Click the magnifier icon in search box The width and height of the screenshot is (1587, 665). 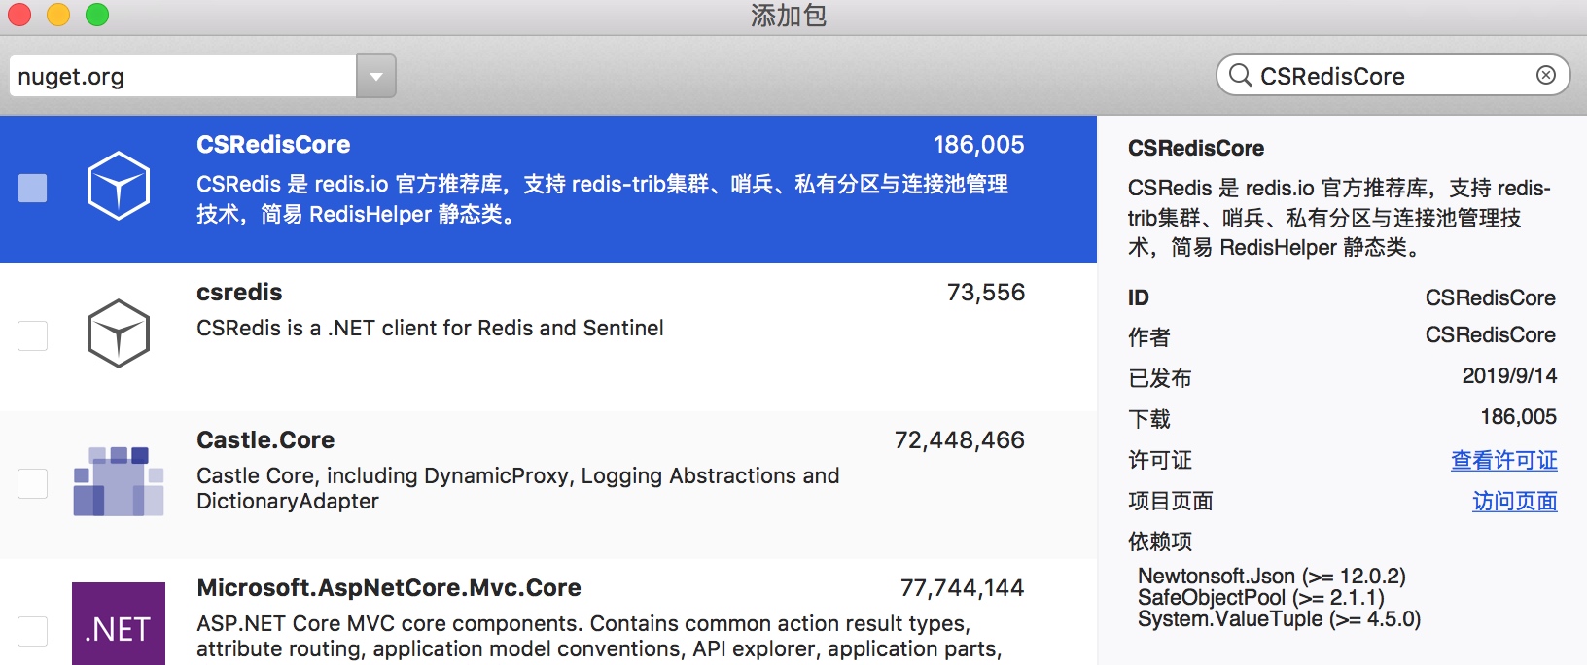coord(1240,75)
